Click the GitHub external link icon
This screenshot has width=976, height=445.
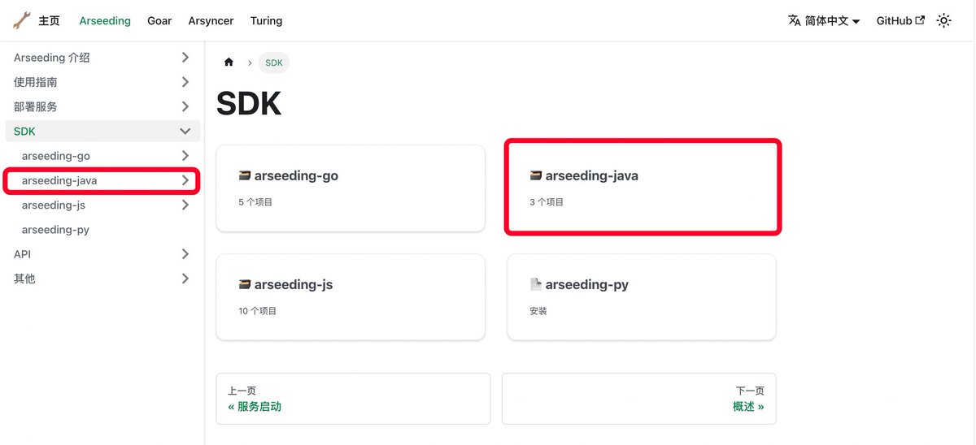(x=920, y=20)
